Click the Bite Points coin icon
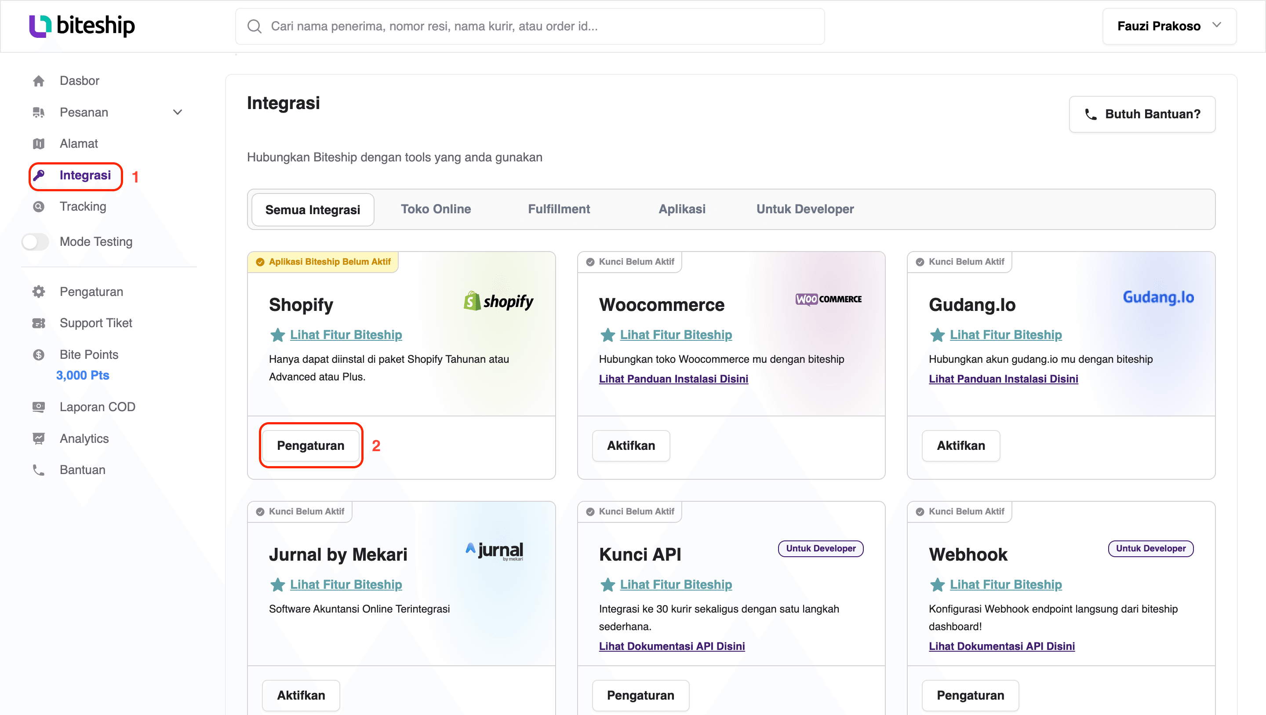Screen dimensions: 1266x715 click(x=39, y=354)
